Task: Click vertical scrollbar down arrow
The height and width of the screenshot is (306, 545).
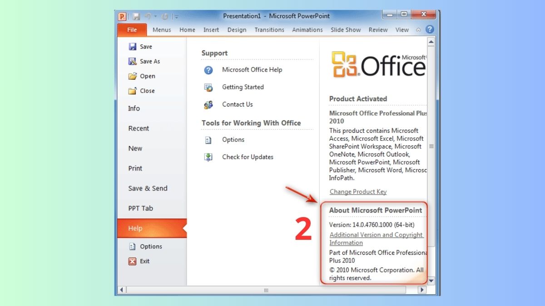Action: coord(431,282)
